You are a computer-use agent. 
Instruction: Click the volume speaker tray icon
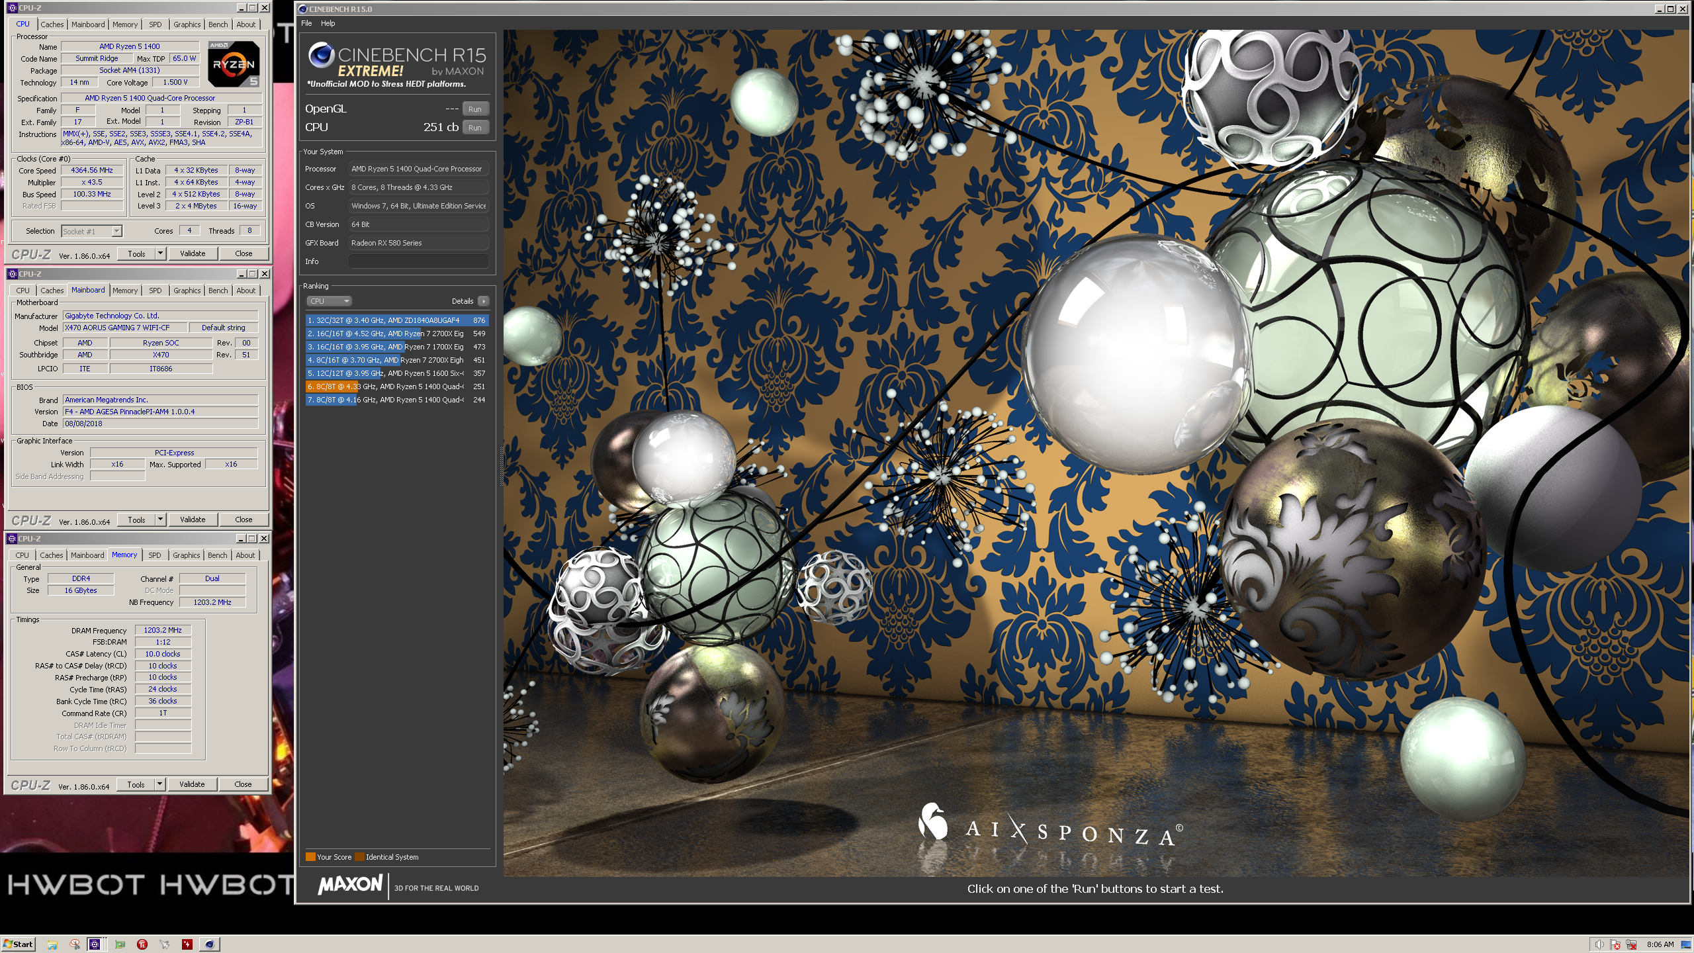pyautogui.click(x=1599, y=944)
